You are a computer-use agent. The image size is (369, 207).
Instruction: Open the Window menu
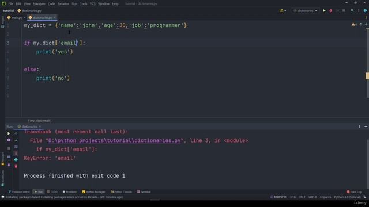104,4
